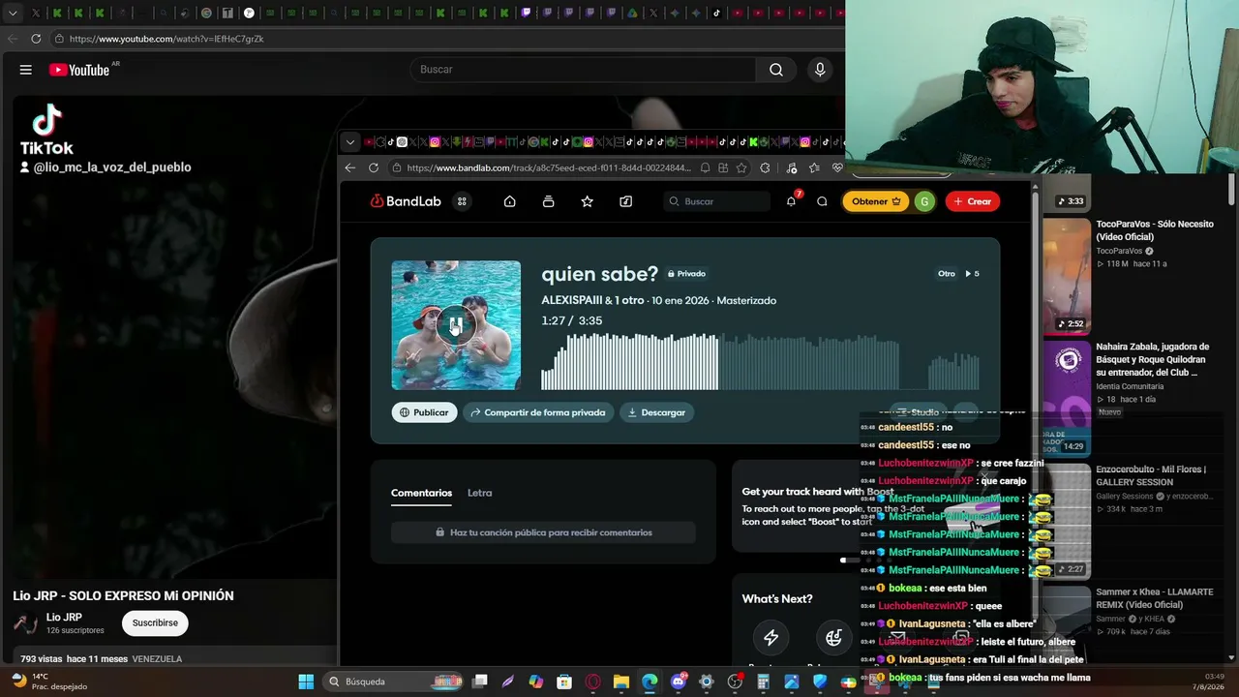Open BandLab apps grid menu
1239x697 pixels.
point(463,201)
